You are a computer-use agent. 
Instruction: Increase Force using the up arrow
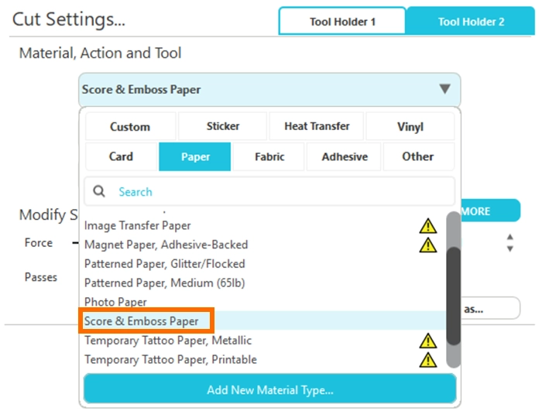click(509, 238)
